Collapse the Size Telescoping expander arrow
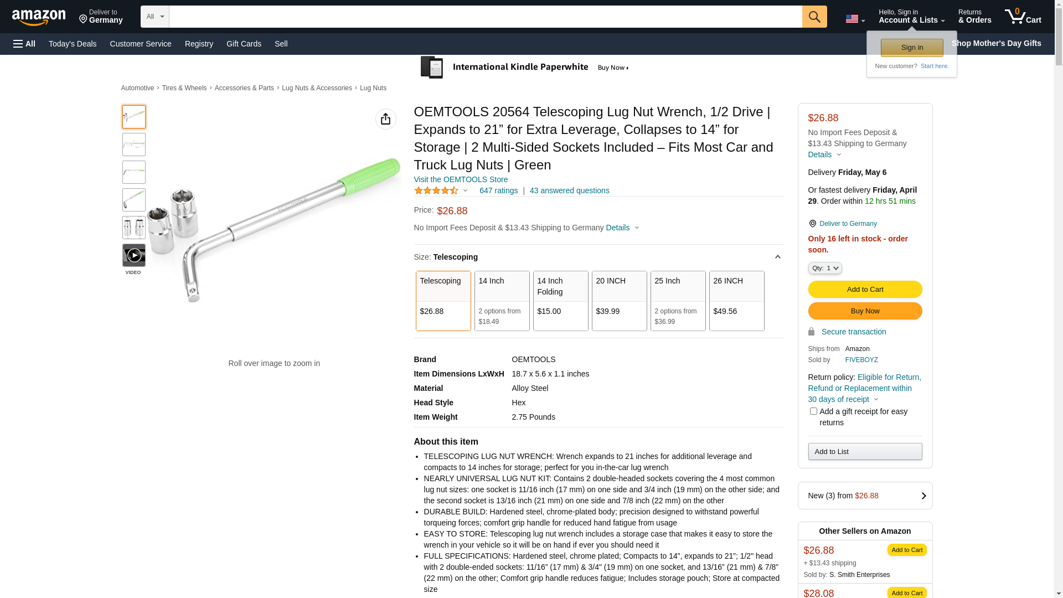Image resolution: width=1063 pixels, height=598 pixels. [x=777, y=257]
